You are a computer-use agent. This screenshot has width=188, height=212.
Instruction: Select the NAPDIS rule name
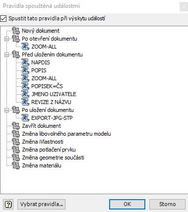(41, 62)
